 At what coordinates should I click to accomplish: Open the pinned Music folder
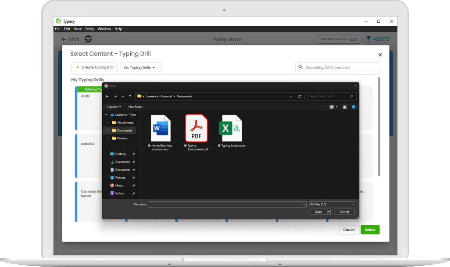coord(119,186)
